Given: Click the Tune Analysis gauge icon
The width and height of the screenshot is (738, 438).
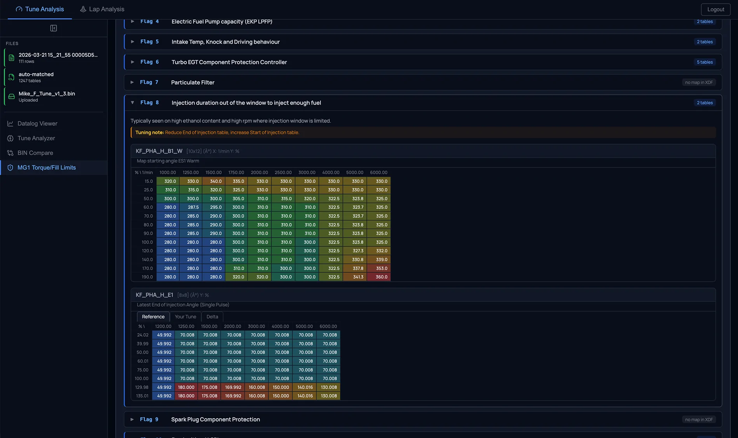Looking at the screenshot, I should tap(19, 9).
